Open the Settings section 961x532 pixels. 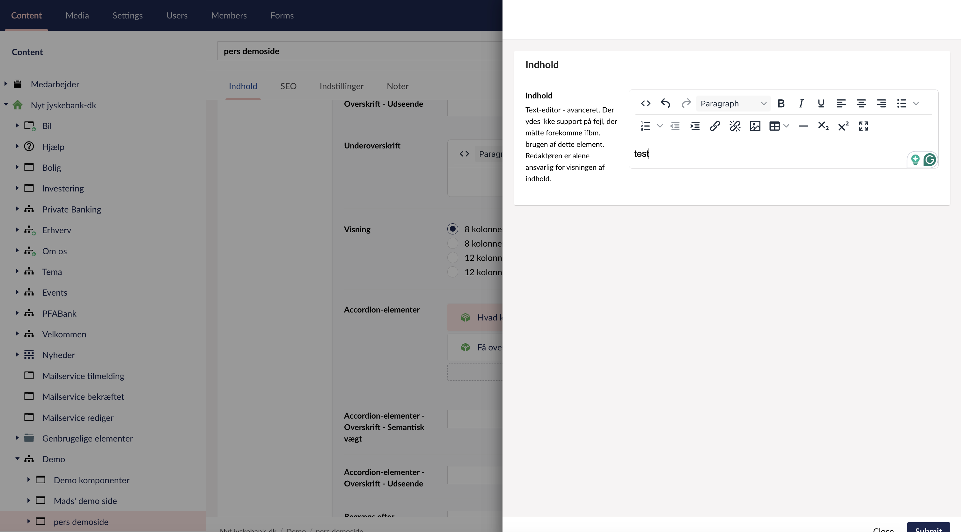pos(128,15)
